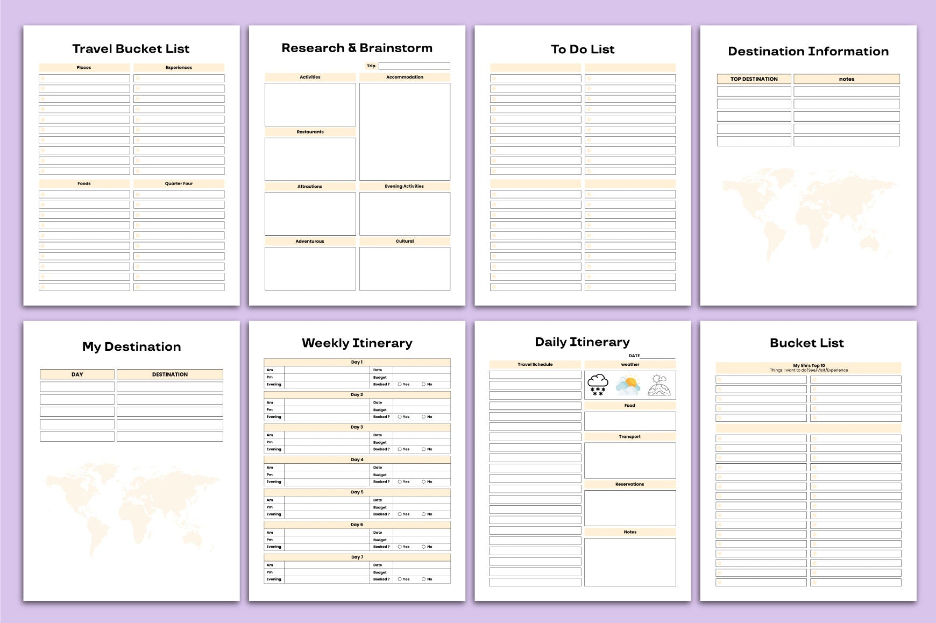Select Yes for Day 6 Booked
This screenshot has height=623, width=936.
point(400,547)
